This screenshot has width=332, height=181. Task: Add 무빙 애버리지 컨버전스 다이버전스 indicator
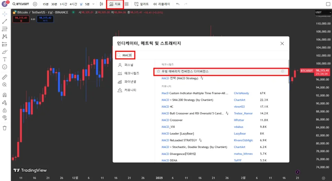point(221,71)
